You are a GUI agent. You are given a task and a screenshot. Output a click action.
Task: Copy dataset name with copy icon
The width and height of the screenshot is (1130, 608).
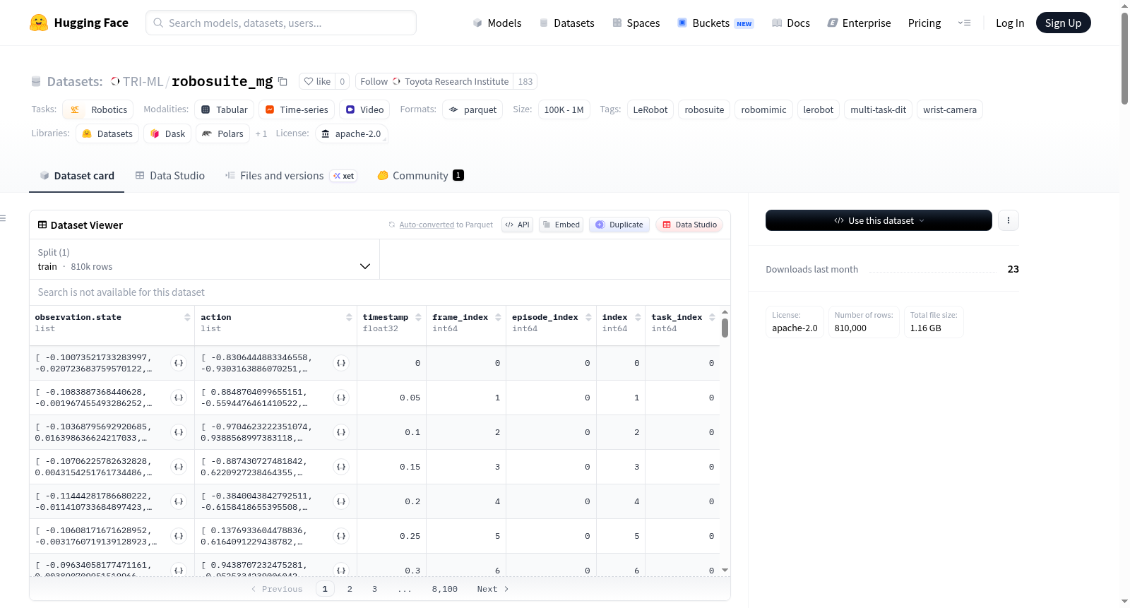(x=282, y=81)
